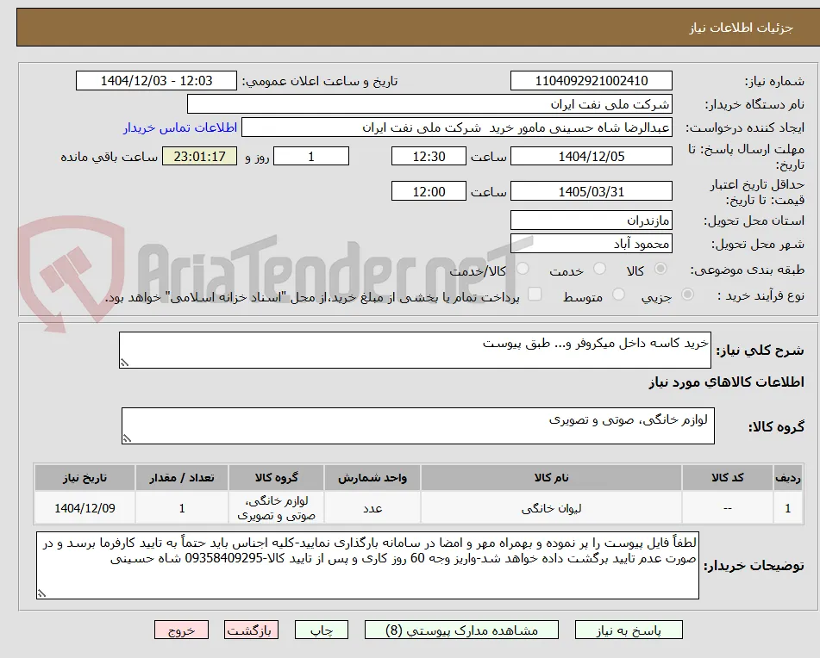Click the بازگشت back button
820x658 pixels.
[251, 630]
